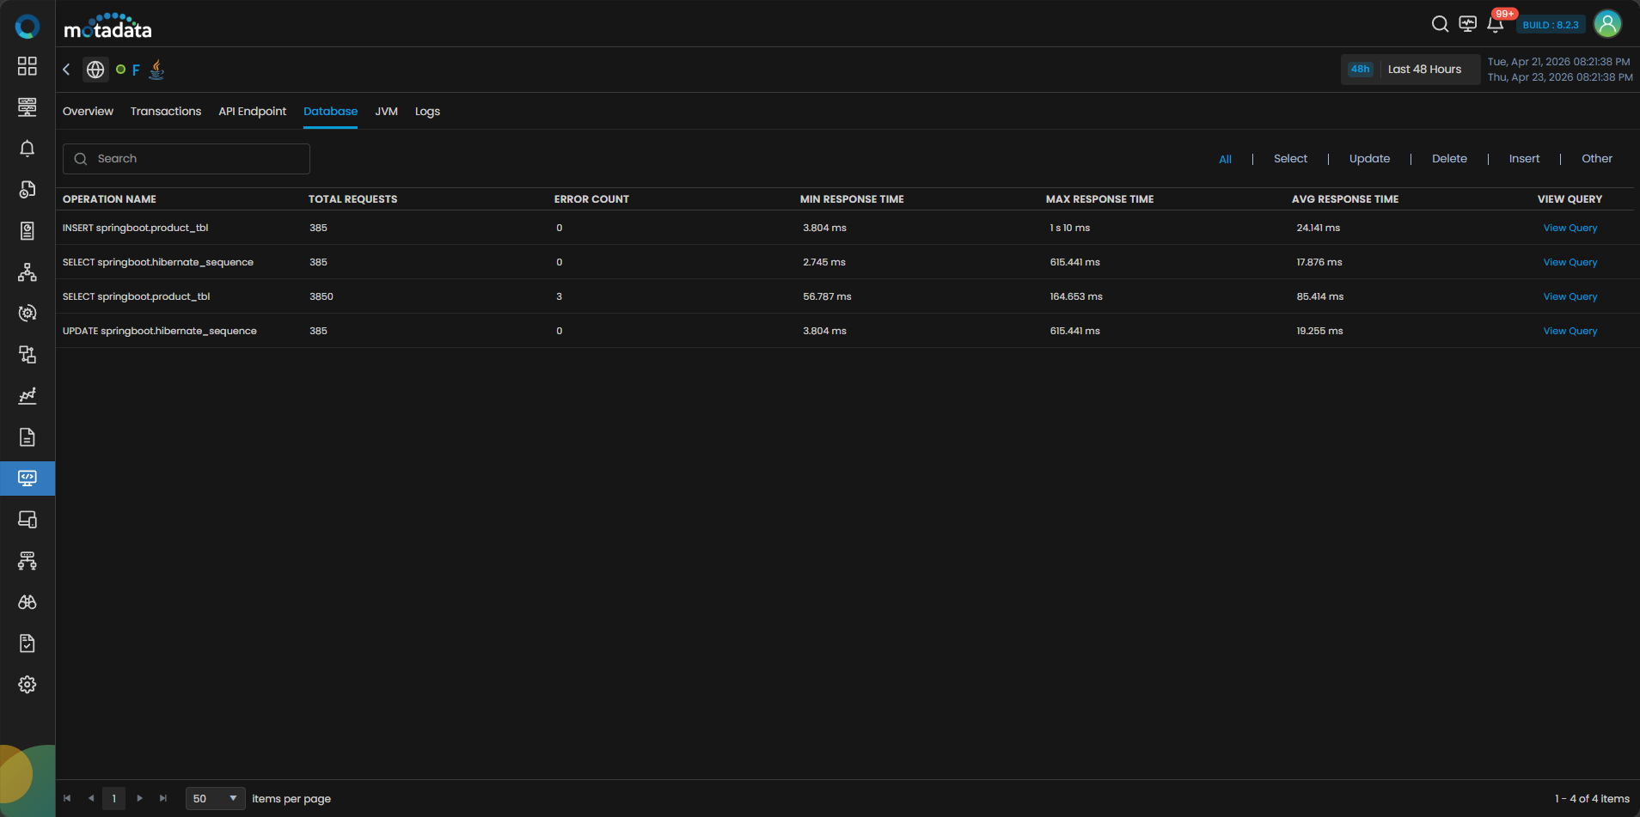The image size is (1640, 817).
Task: Go to next page pagination arrow
Action: point(139,799)
